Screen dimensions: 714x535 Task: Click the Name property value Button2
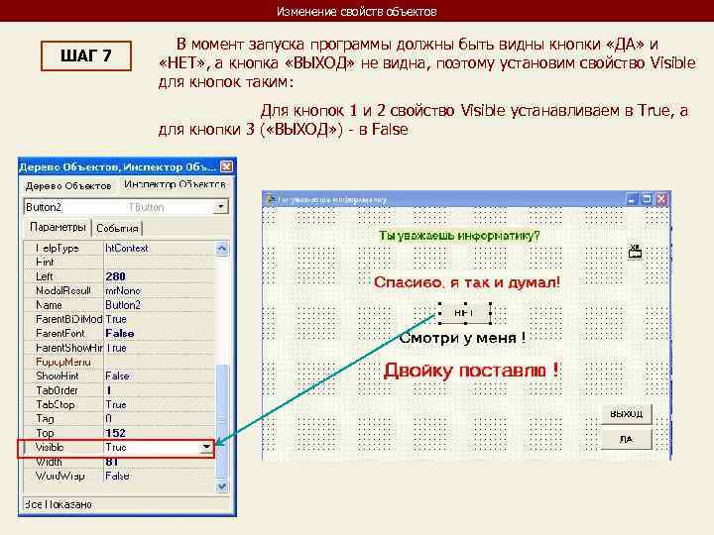(123, 305)
